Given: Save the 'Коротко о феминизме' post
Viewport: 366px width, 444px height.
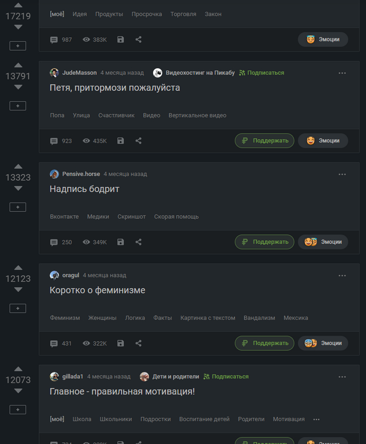Looking at the screenshot, I should (x=121, y=343).
